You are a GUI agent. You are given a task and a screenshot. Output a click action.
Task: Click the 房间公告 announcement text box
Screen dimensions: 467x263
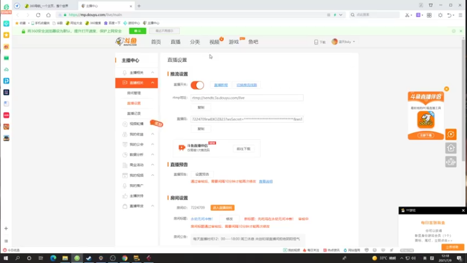(x=248, y=239)
